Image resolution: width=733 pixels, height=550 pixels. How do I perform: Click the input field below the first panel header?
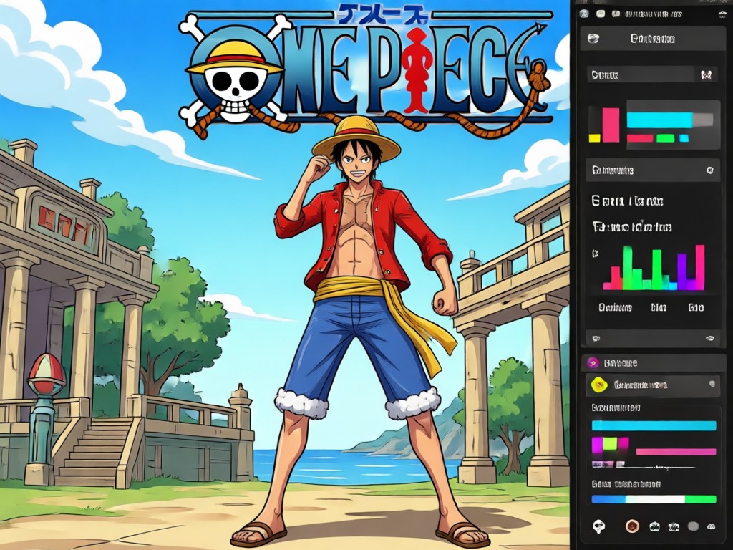pyautogui.click(x=652, y=74)
